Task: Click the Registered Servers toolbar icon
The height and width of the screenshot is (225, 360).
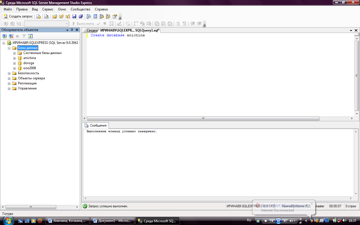Action: coord(89,16)
